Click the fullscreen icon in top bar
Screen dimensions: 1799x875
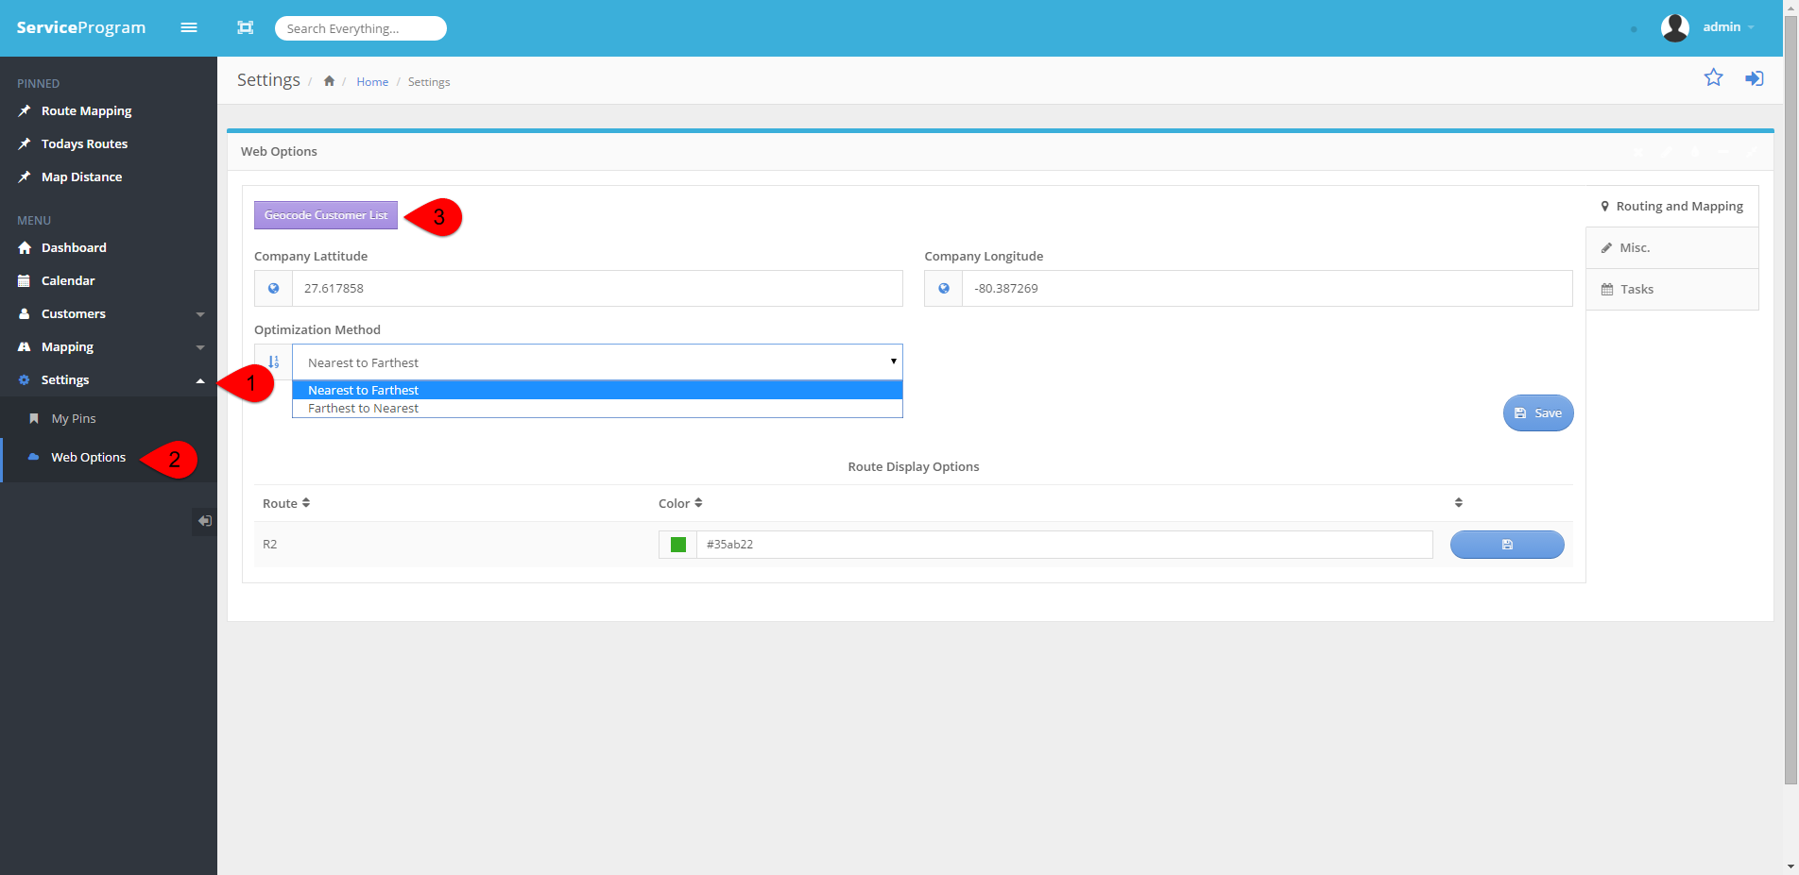(246, 27)
